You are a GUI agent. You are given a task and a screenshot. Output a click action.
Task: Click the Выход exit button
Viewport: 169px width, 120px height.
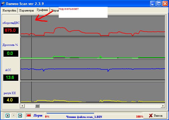155,116
